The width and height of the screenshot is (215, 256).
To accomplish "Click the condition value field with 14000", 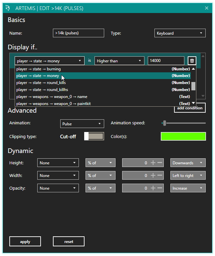I will click(x=166, y=61).
